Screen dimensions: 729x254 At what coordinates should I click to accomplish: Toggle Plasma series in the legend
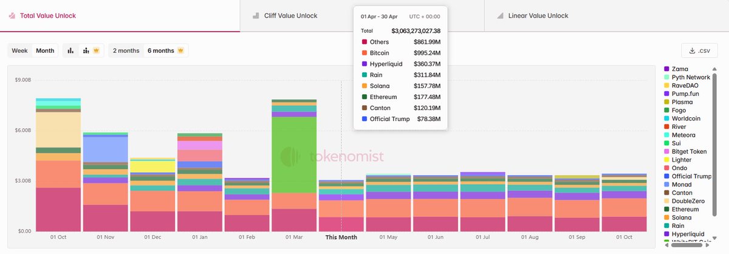[x=679, y=102]
